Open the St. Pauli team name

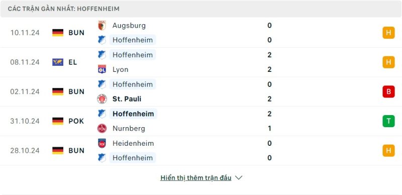click(x=127, y=99)
